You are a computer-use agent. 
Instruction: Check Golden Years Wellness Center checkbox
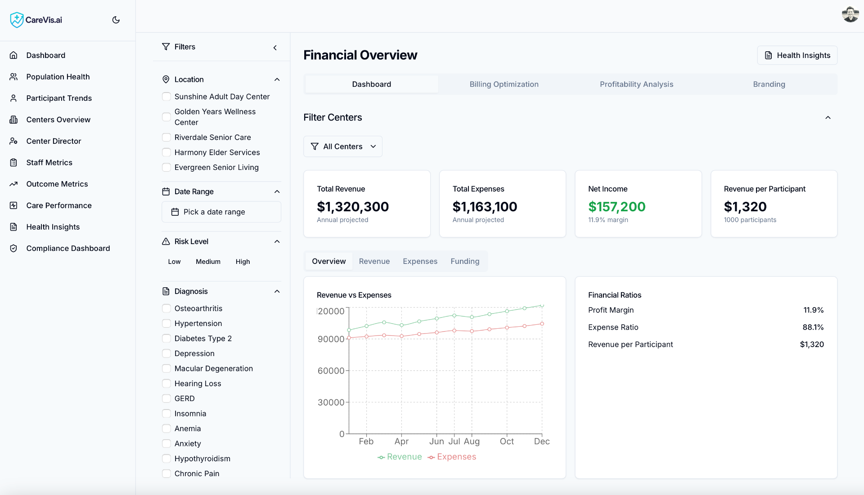[x=166, y=117]
